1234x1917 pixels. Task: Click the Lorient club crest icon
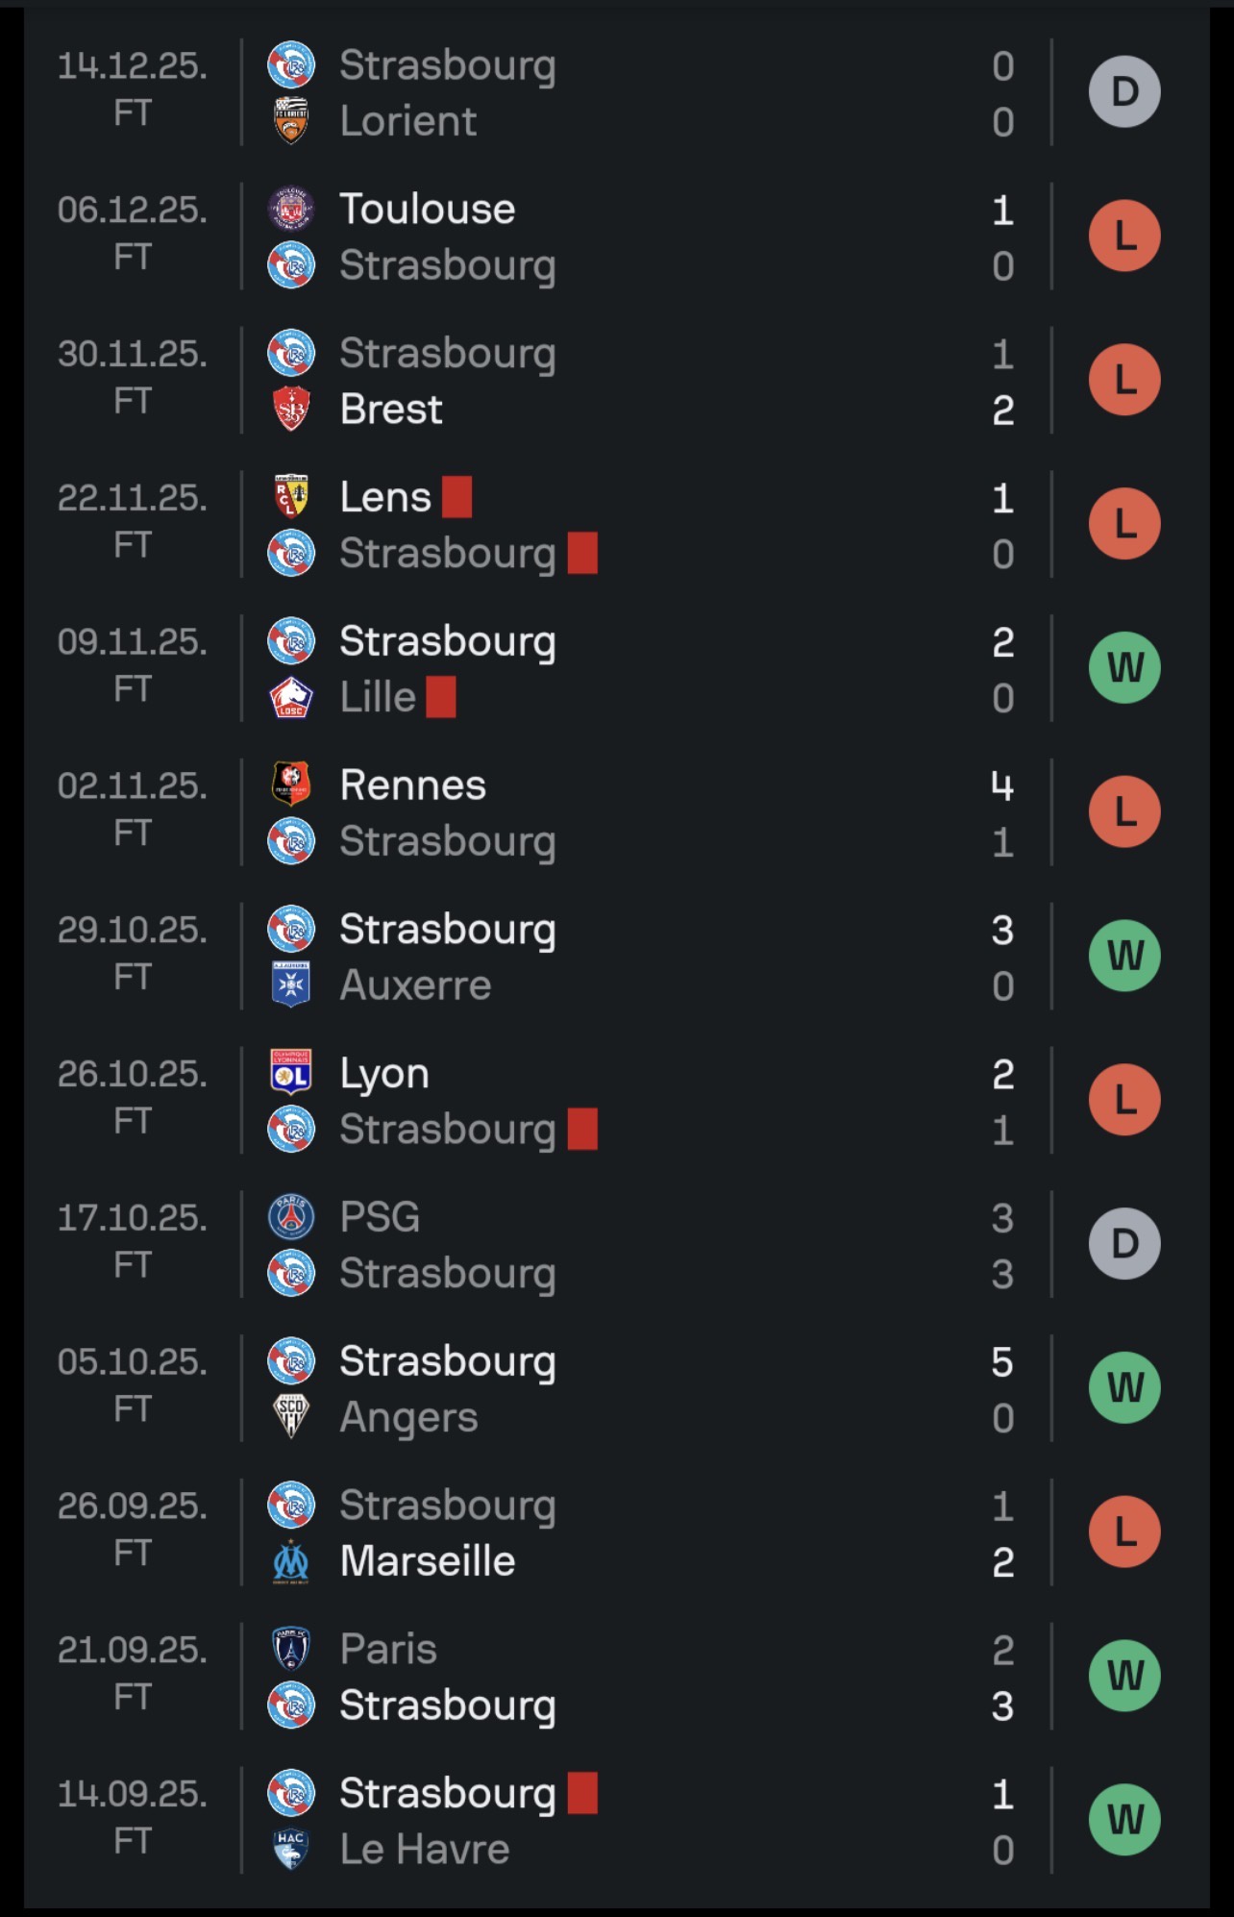click(291, 121)
